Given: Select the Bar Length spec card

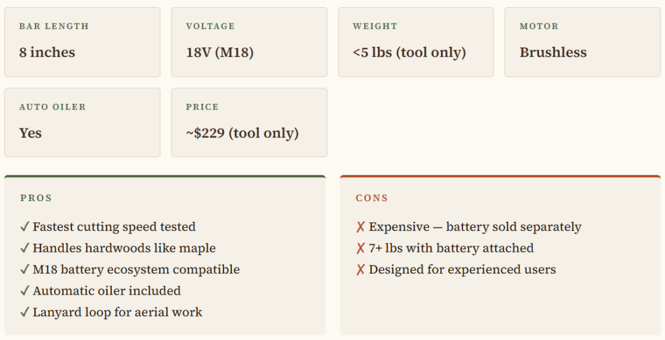Looking at the screenshot, I should click(x=82, y=42).
